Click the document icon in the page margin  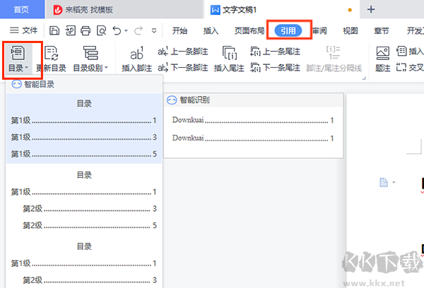point(384,182)
